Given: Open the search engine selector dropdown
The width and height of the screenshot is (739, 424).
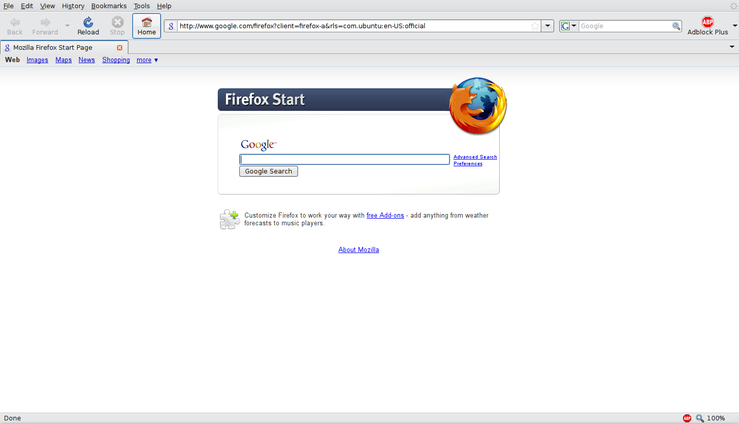Looking at the screenshot, I should (569, 26).
